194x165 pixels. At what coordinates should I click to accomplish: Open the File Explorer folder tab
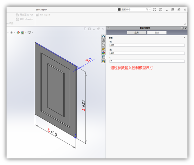tap(103, 45)
